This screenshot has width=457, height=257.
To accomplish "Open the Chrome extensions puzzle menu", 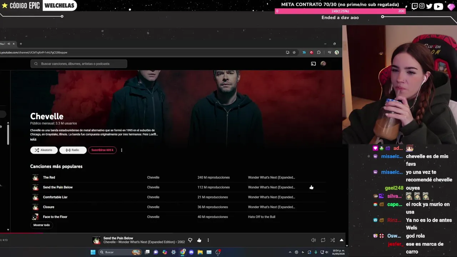I will pos(319,52).
